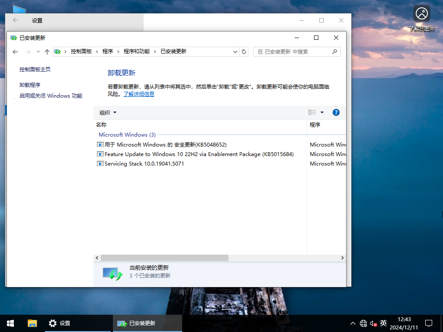Viewport: 443px width, 332px height.
Task: Click the 卸载程序 sidebar link
Action: (x=30, y=84)
